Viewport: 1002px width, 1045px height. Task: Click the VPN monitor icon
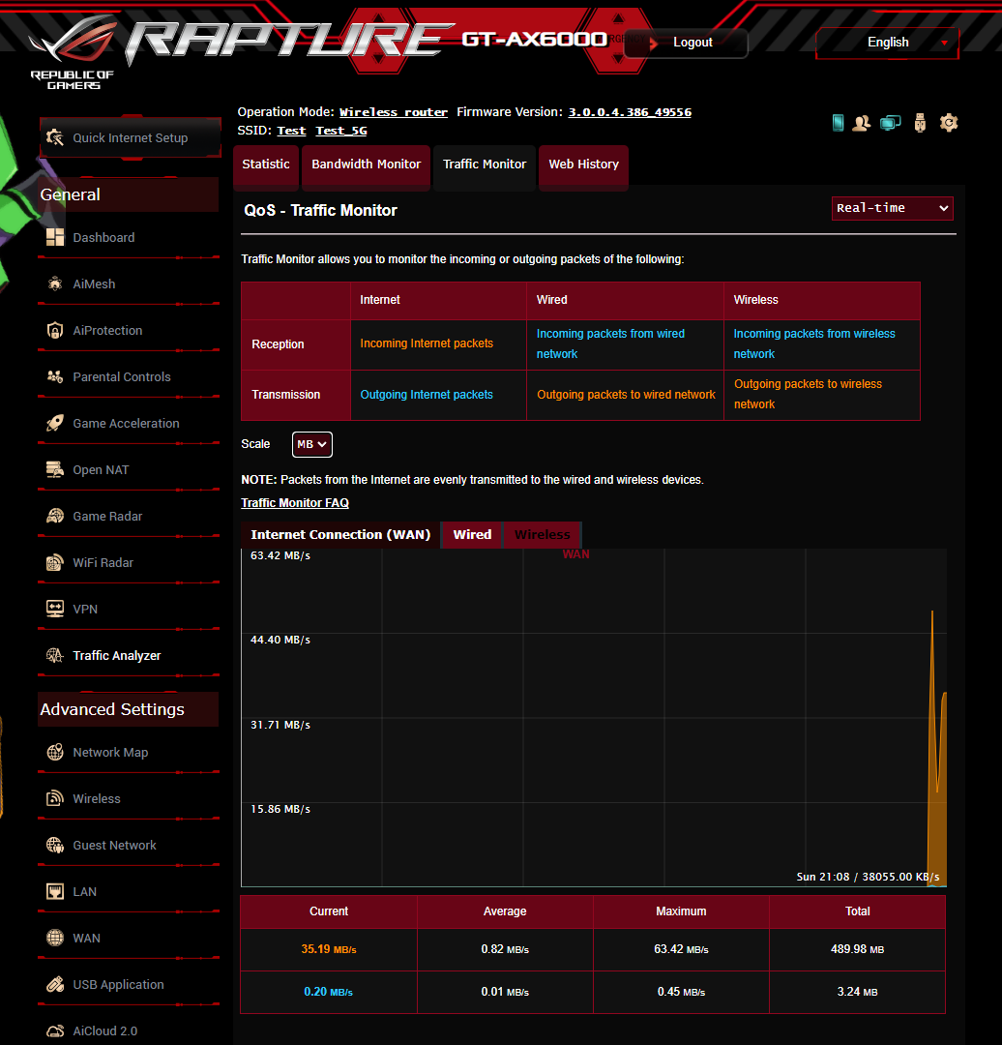pos(55,609)
